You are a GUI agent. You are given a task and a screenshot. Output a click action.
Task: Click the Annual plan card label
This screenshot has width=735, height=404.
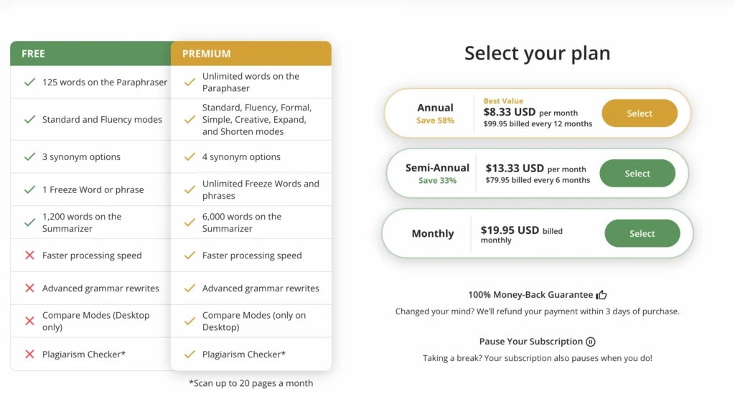436,108
